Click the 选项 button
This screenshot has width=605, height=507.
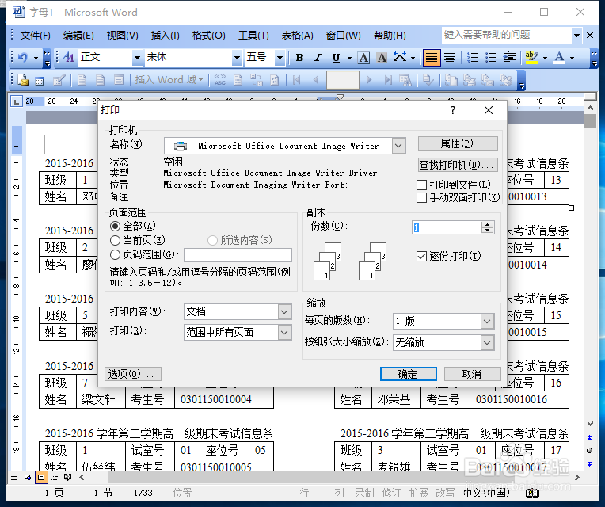coord(133,374)
